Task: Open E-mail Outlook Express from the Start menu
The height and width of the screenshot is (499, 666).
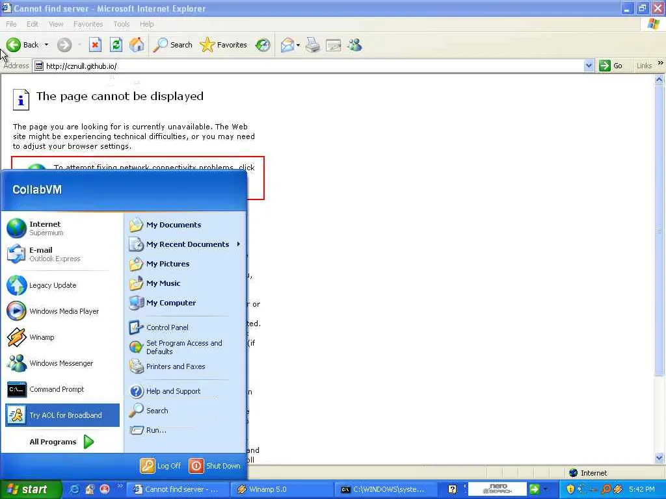Action: click(62, 254)
